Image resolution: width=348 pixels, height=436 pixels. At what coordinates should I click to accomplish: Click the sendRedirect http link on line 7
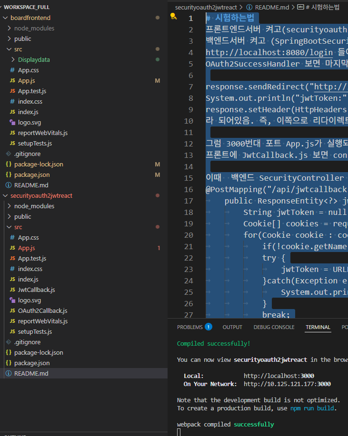coord(331,87)
